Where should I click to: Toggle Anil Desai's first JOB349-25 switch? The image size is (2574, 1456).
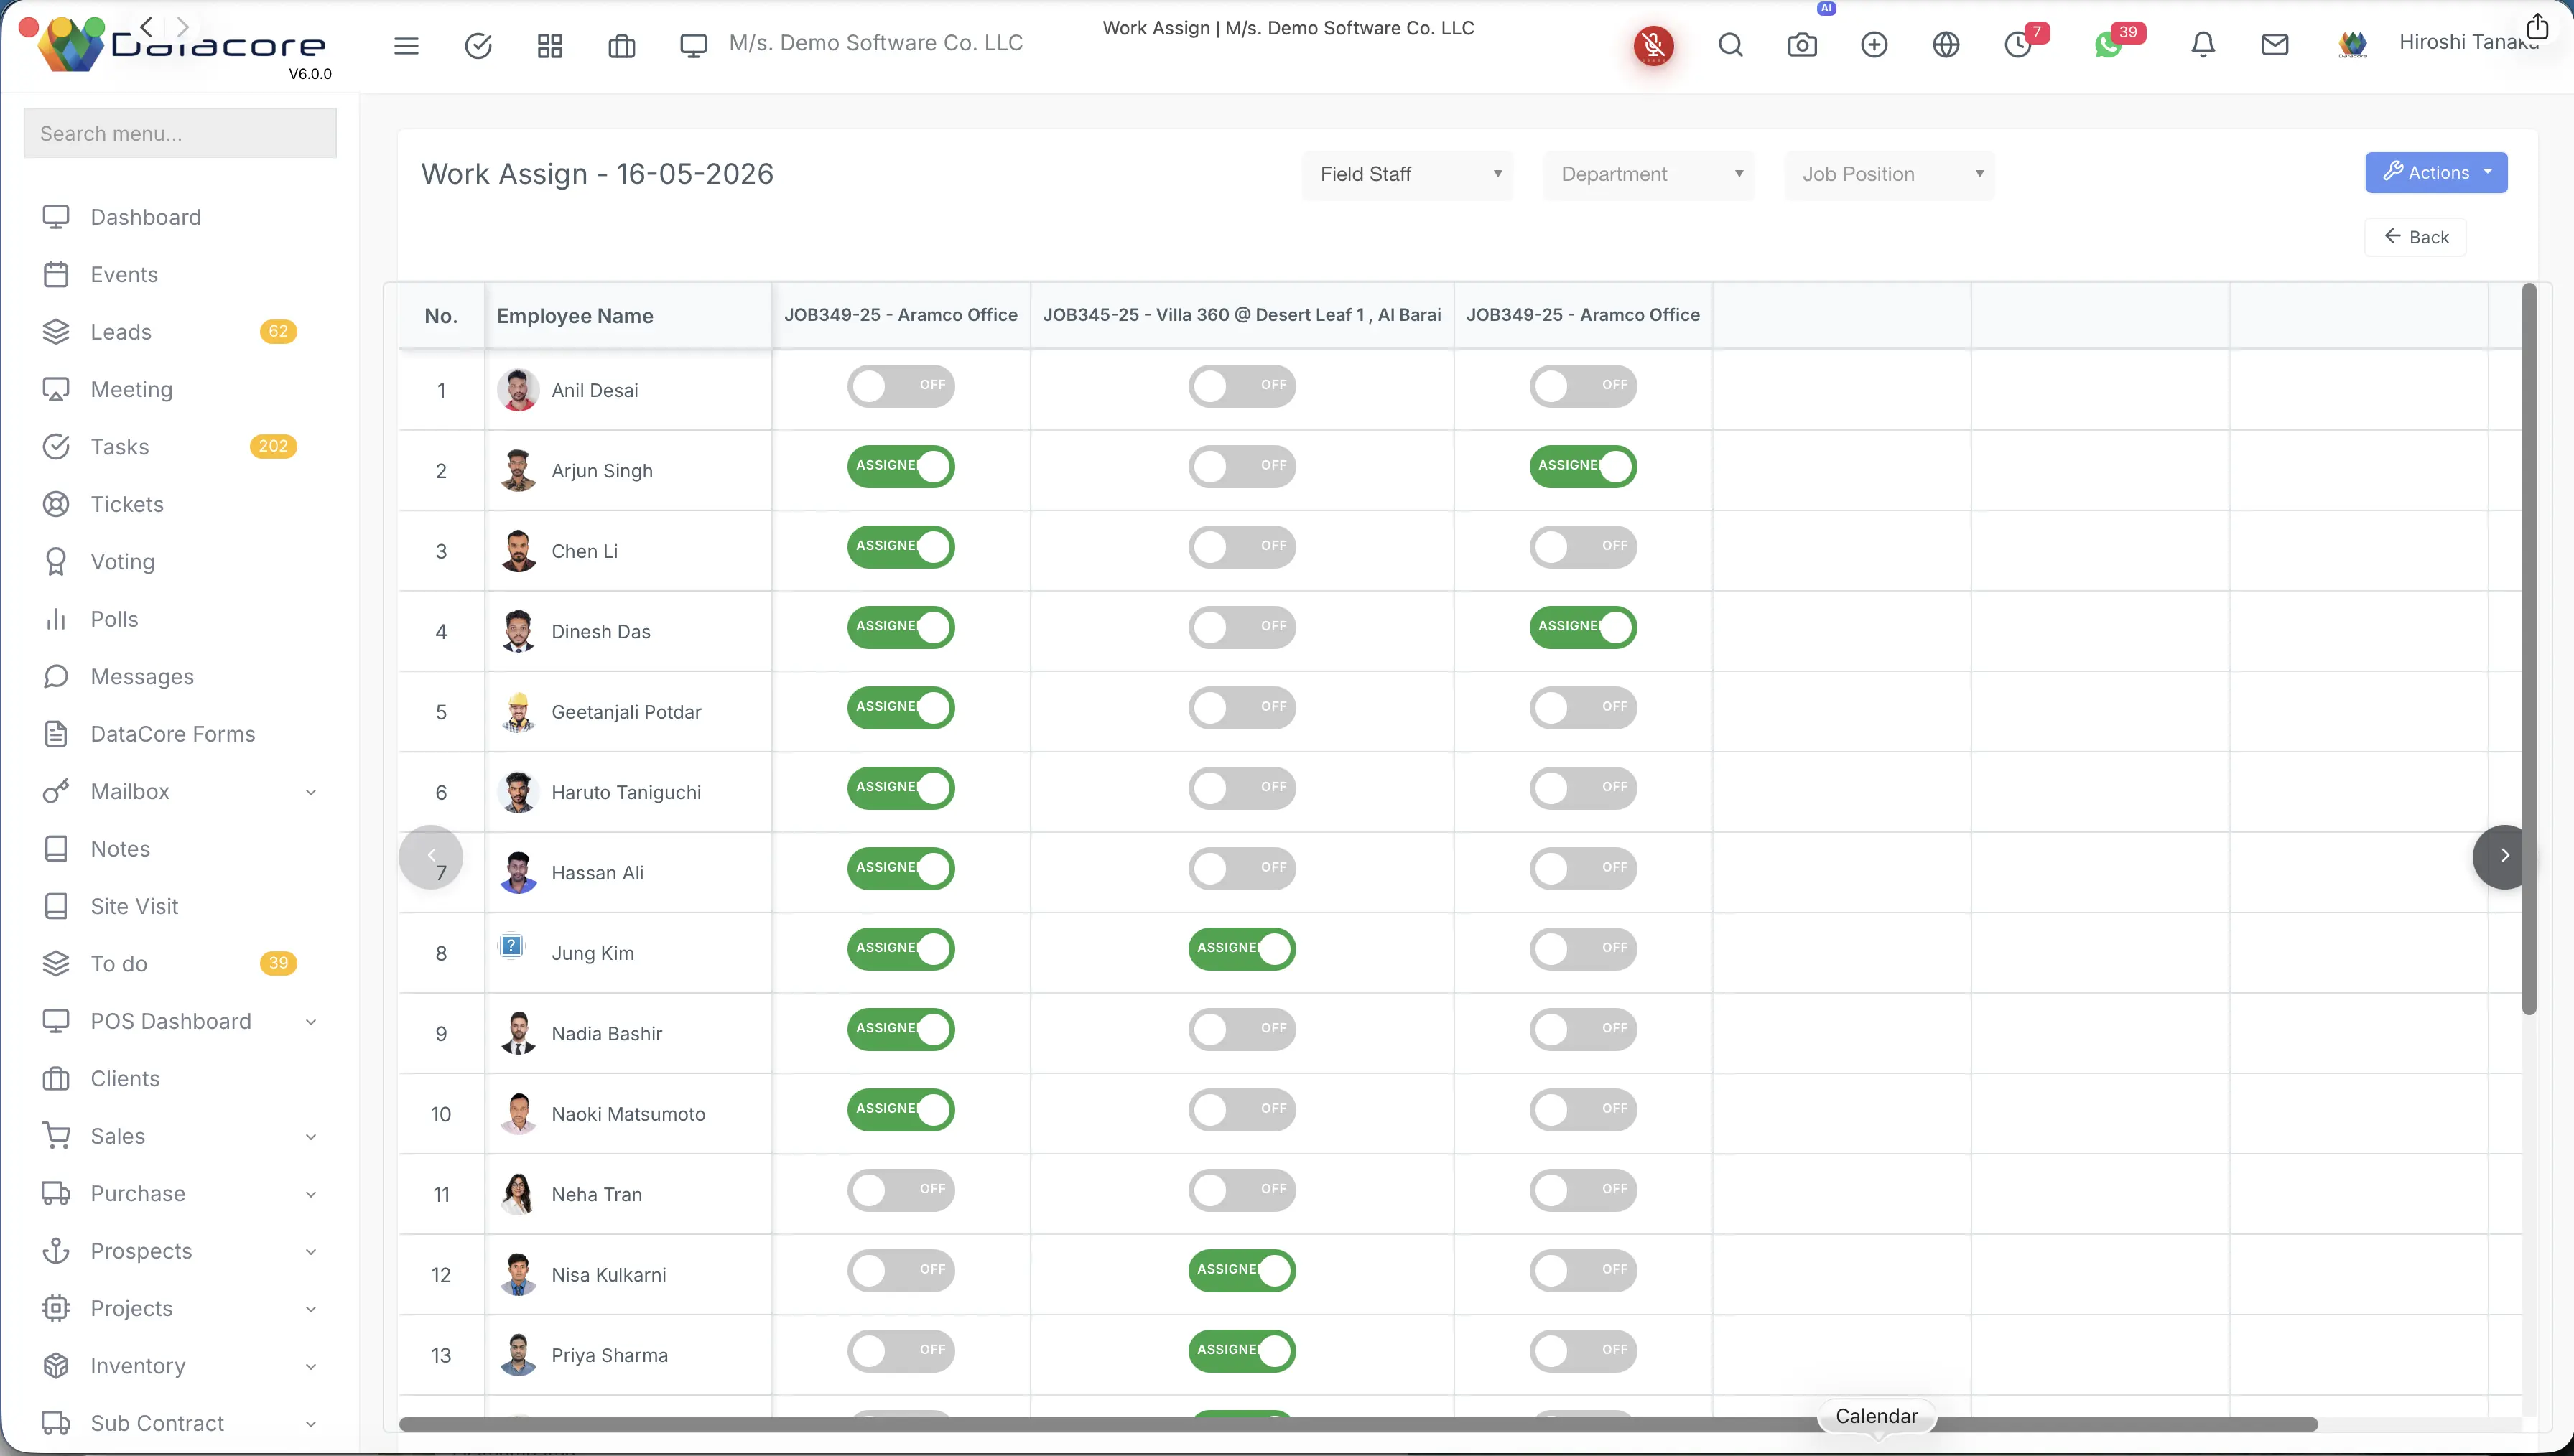click(x=901, y=386)
